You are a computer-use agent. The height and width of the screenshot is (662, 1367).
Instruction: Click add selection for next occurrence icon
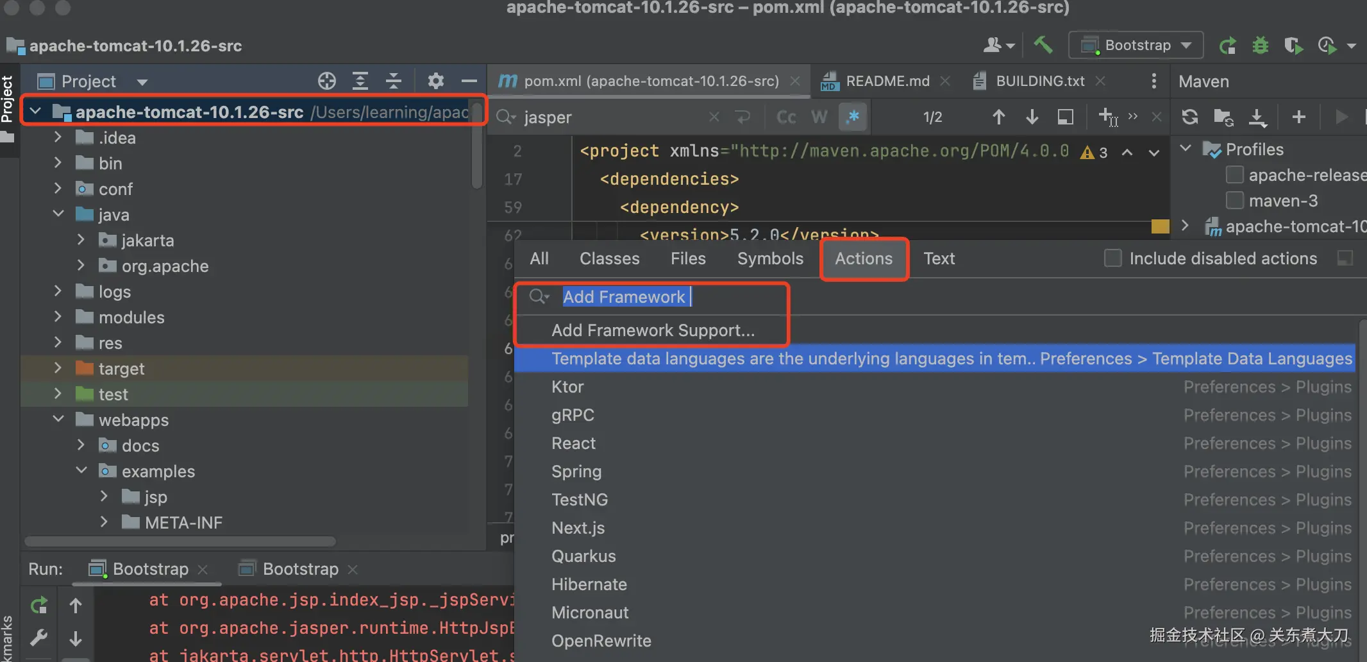(1108, 117)
